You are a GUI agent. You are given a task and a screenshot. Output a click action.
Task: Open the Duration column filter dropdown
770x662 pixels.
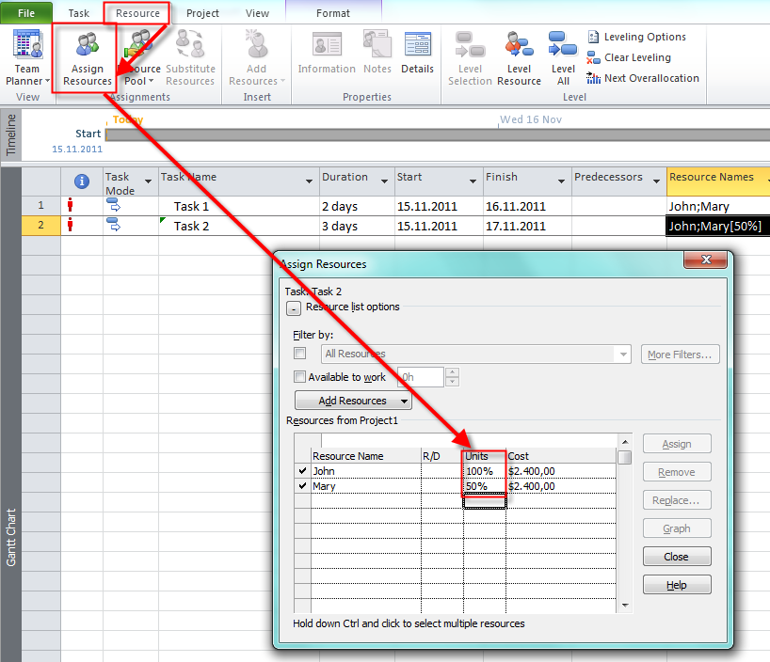385,181
